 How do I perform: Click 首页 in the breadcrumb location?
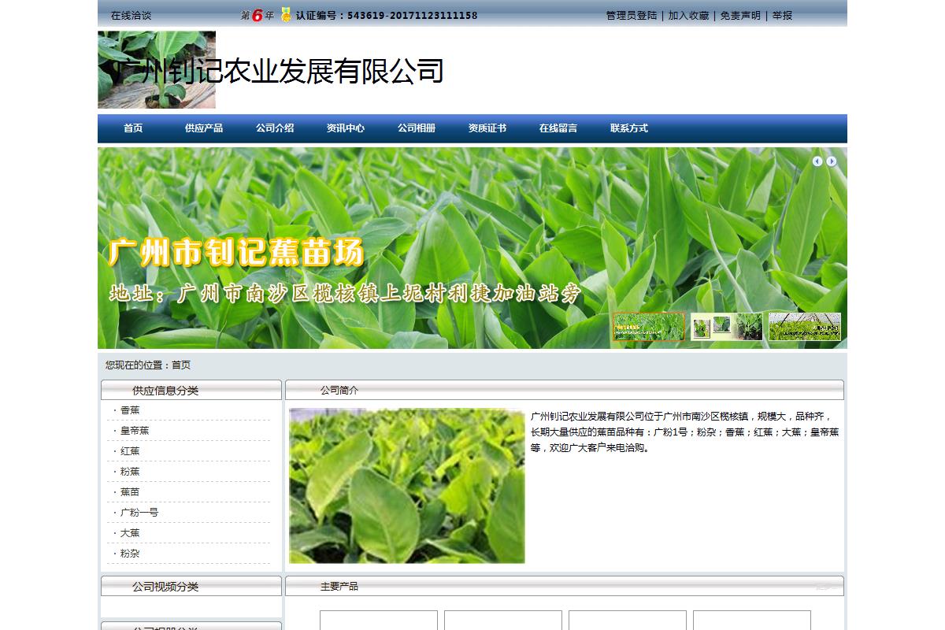(x=181, y=365)
